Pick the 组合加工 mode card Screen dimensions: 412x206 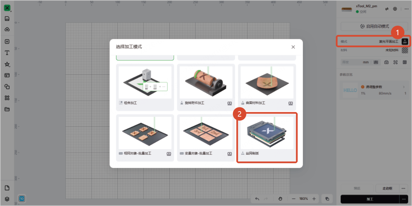point(145,87)
